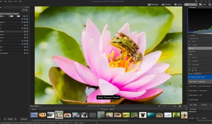Screen dimensions: 212x124
Task: Click the Undo All button
Action: coord(204,105)
